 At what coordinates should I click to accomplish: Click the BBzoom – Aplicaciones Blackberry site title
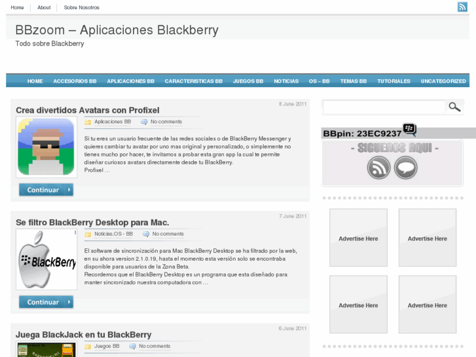coord(117,30)
